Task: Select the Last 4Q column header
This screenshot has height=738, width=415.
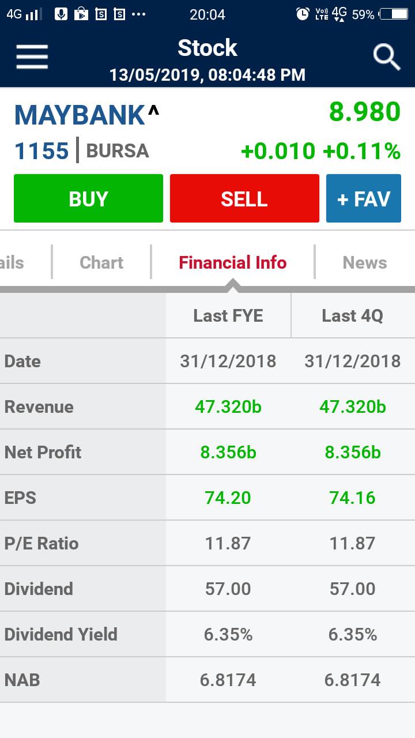Action: tap(353, 315)
